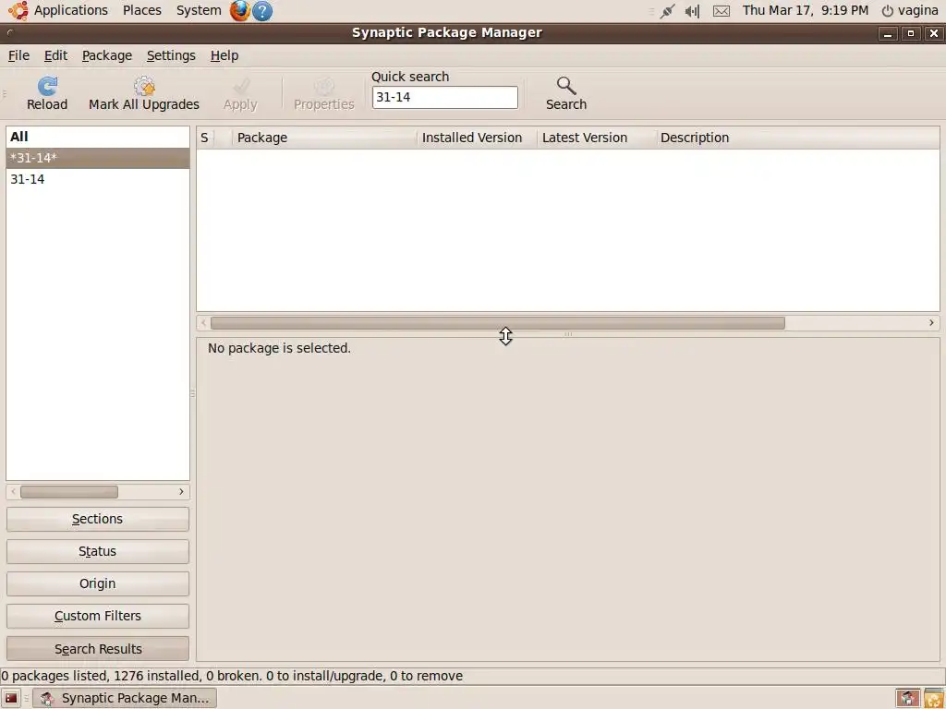Sort by the Description column header
Screen dimensions: 946x709
click(x=797, y=138)
